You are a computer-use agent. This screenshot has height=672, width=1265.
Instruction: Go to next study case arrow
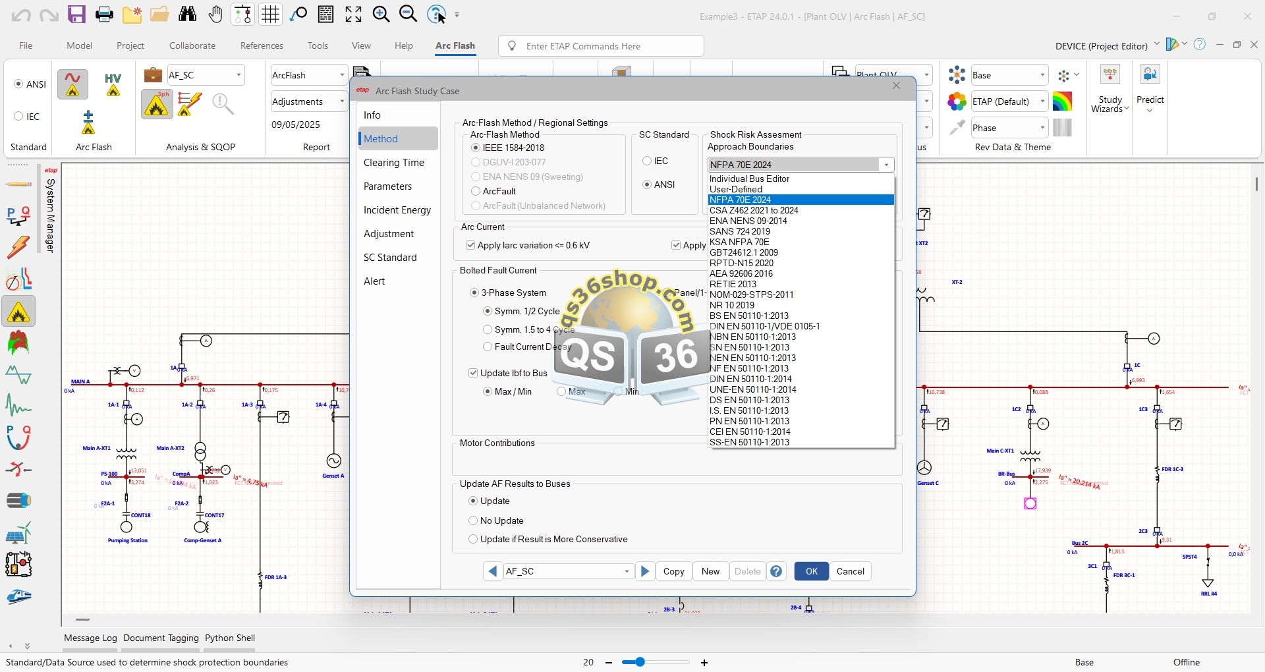point(646,571)
